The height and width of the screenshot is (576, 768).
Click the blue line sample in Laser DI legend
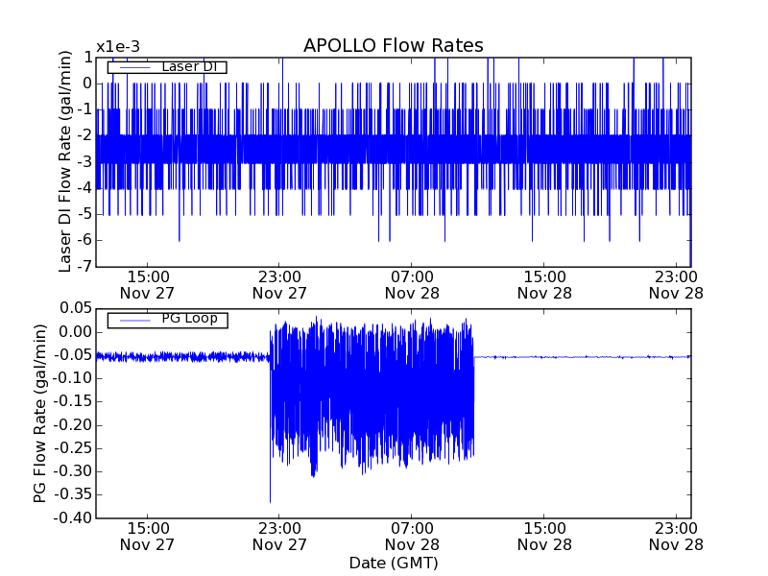(x=134, y=67)
